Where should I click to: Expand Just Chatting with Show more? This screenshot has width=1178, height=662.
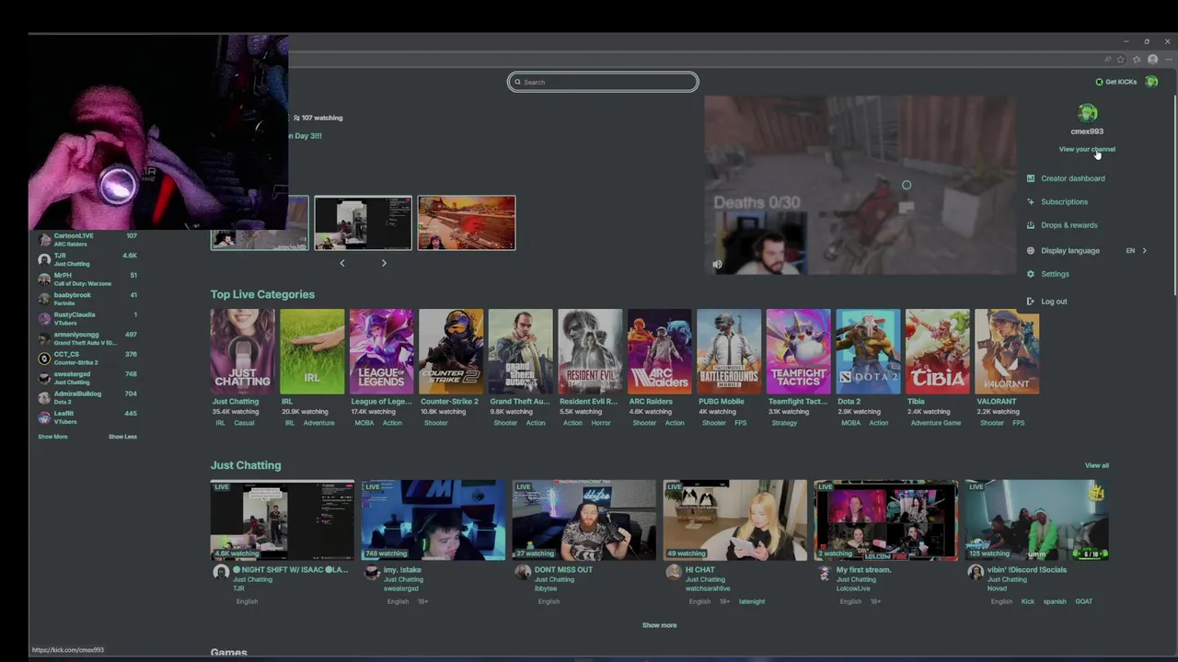point(659,625)
